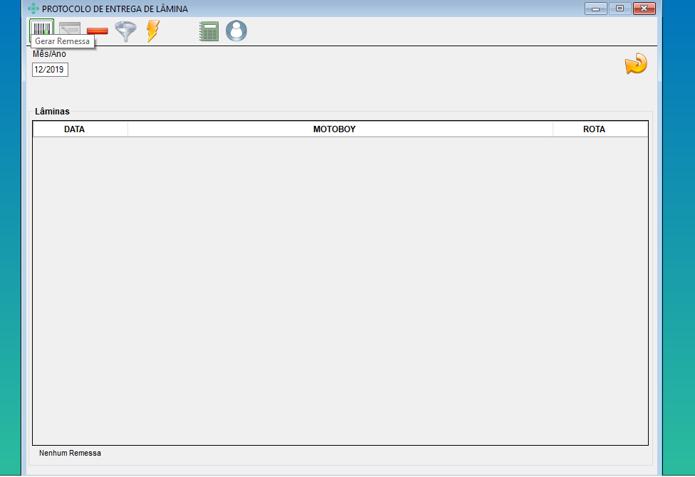Sort by the DATA column header
The image size is (695, 477).
coord(74,129)
